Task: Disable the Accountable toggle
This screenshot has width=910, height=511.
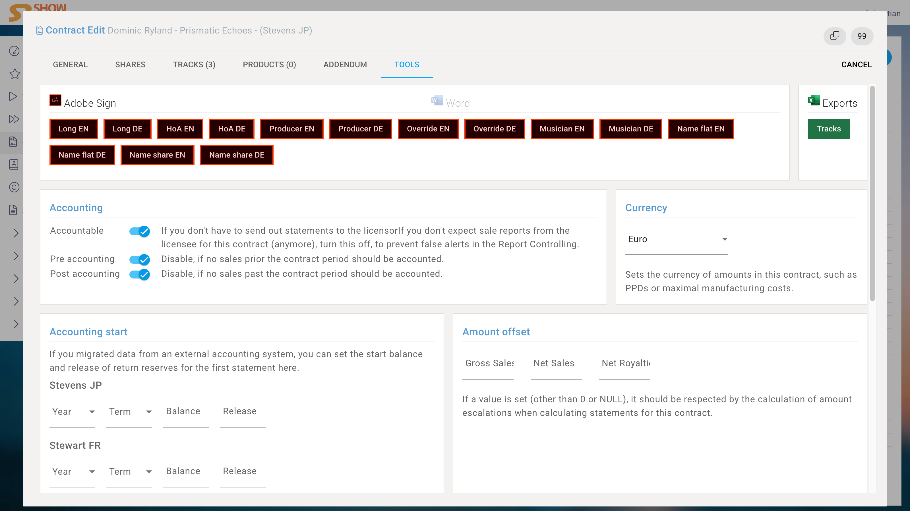Action: pos(140,231)
